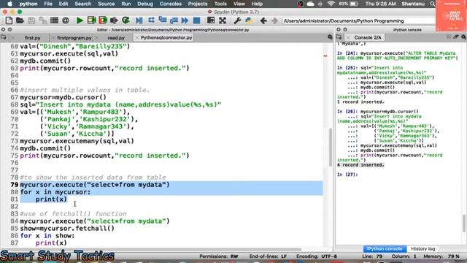Re-run last script icon
This screenshot has height=263, width=467.
click(x=126, y=20)
